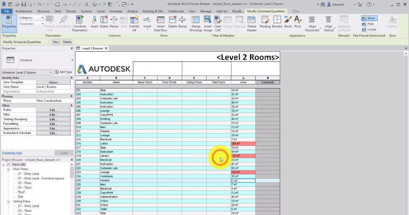
Task: Click the Edit button for Embedded Schedule
Action: click(x=53, y=133)
